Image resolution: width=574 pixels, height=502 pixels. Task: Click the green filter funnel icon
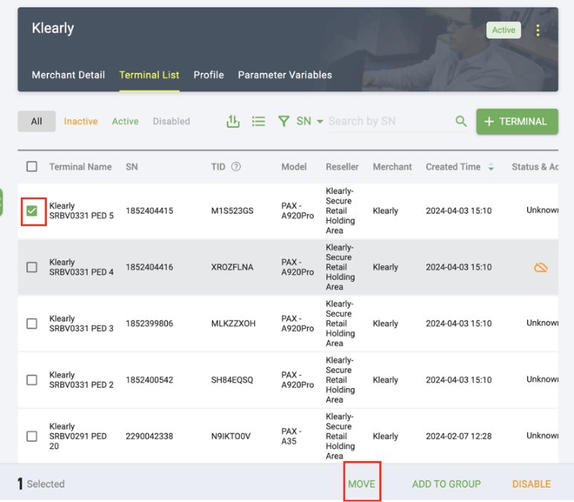pyautogui.click(x=284, y=121)
